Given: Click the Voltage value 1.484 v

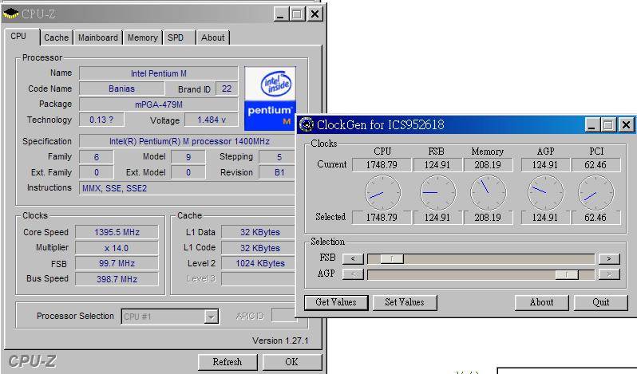Looking at the screenshot, I should pyautogui.click(x=212, y=120).
